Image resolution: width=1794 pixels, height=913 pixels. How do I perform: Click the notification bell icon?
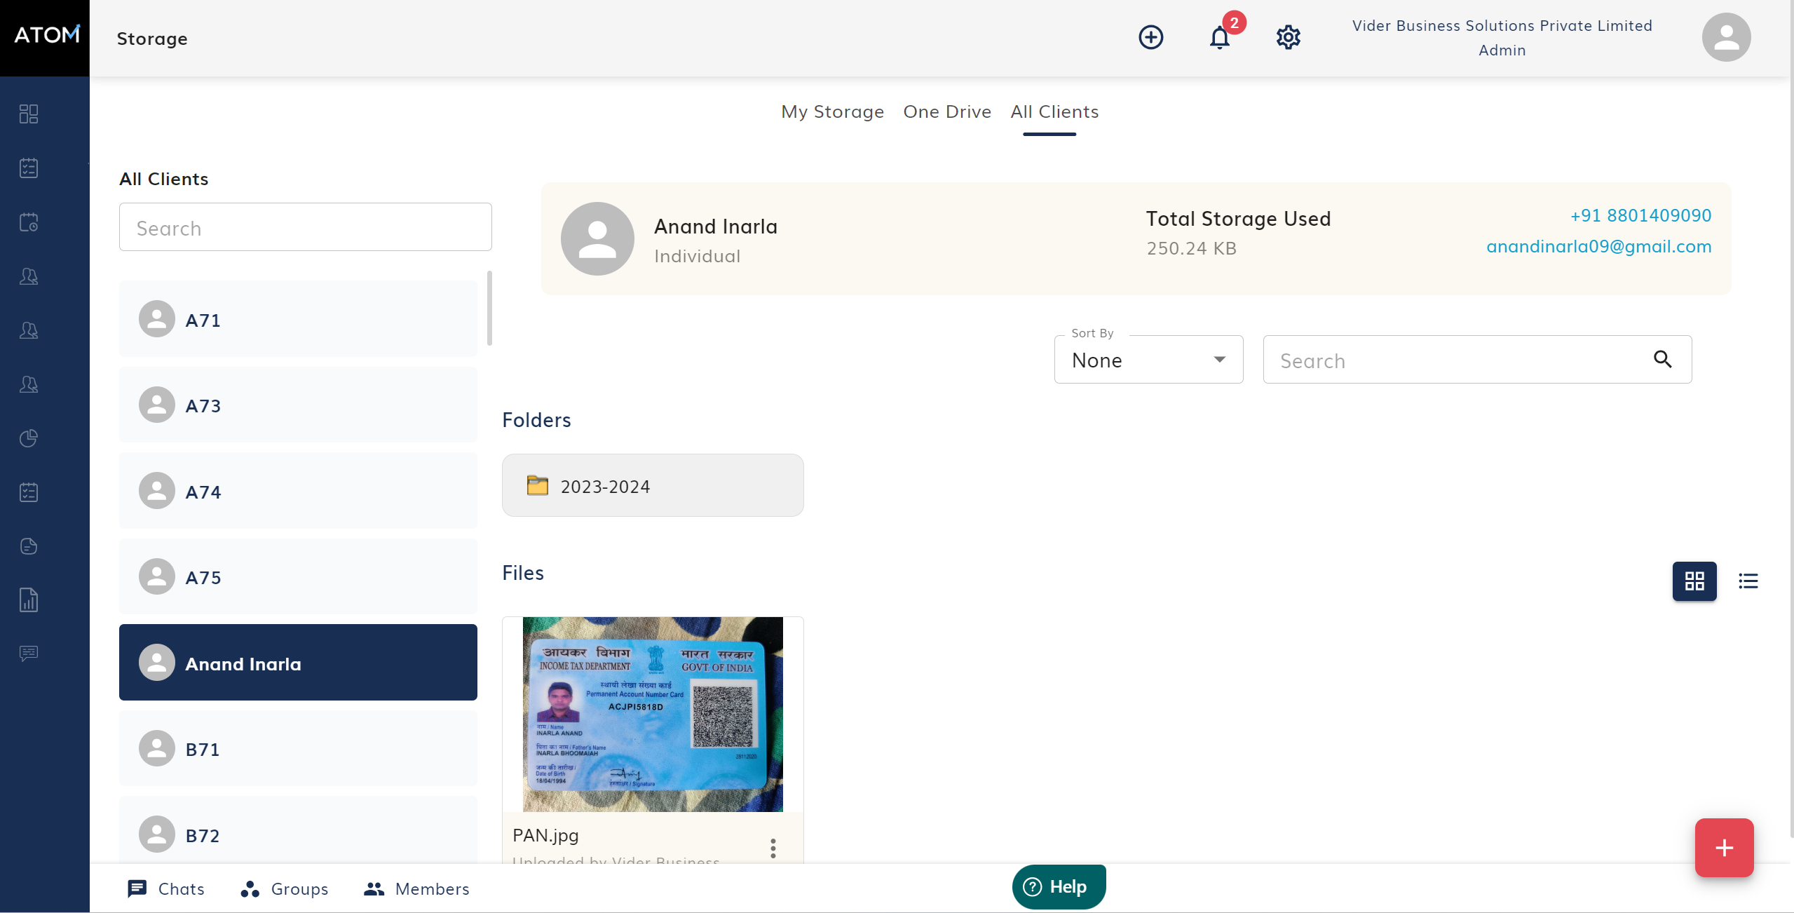(1219, 37)
